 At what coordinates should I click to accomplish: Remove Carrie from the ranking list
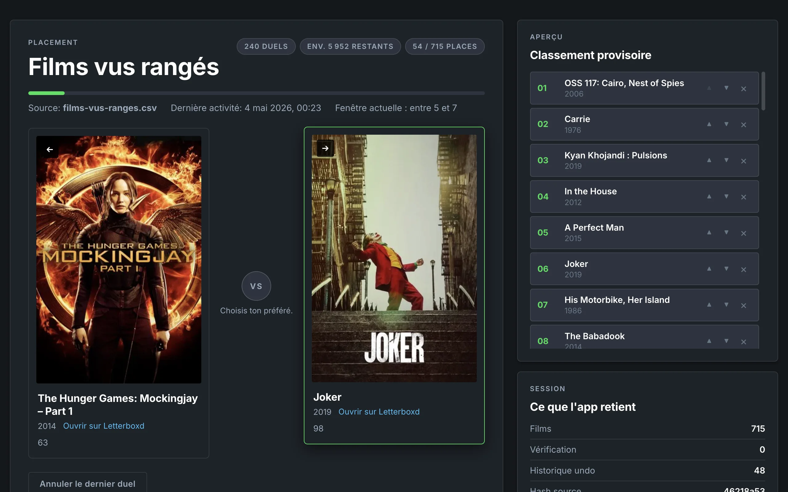coord(743,125)
